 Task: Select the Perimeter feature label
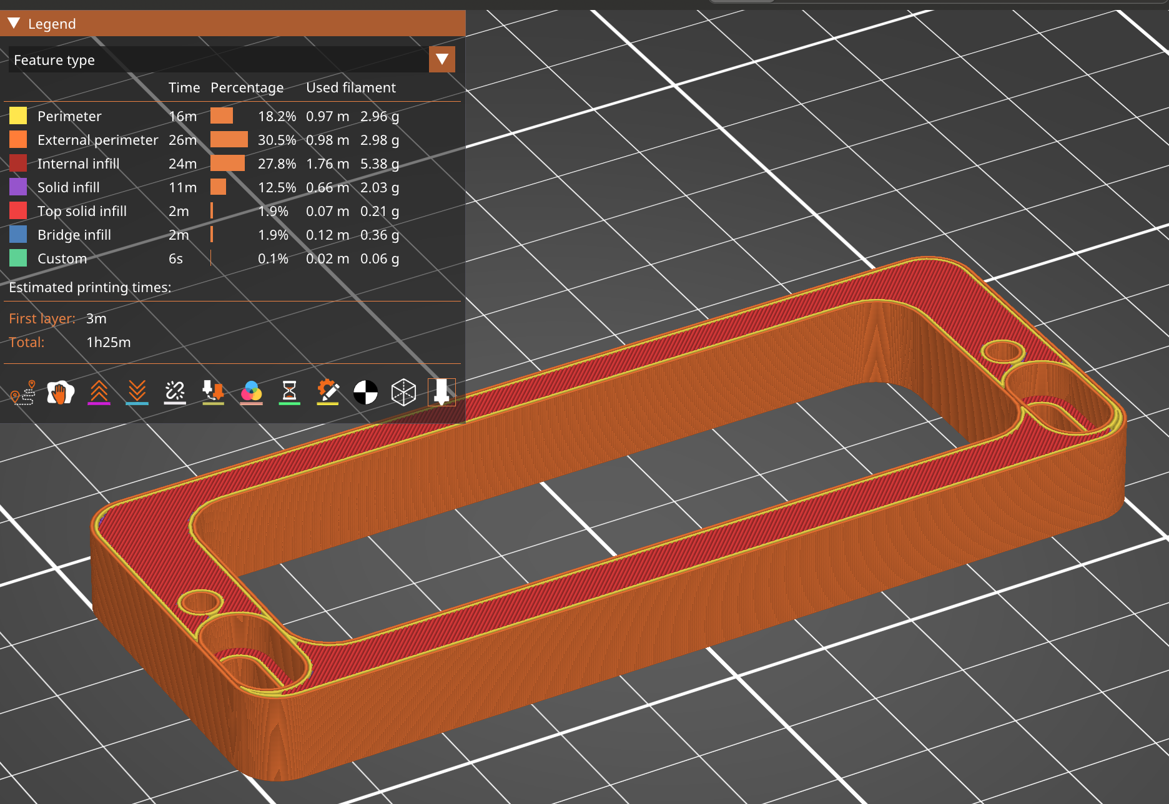coord(69,116)
